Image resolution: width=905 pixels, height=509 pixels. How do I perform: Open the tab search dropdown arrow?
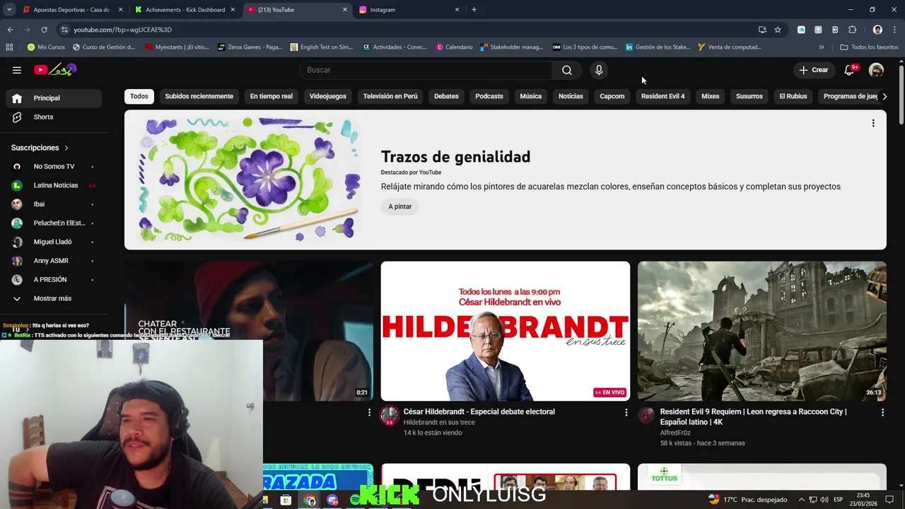point(9,10)
